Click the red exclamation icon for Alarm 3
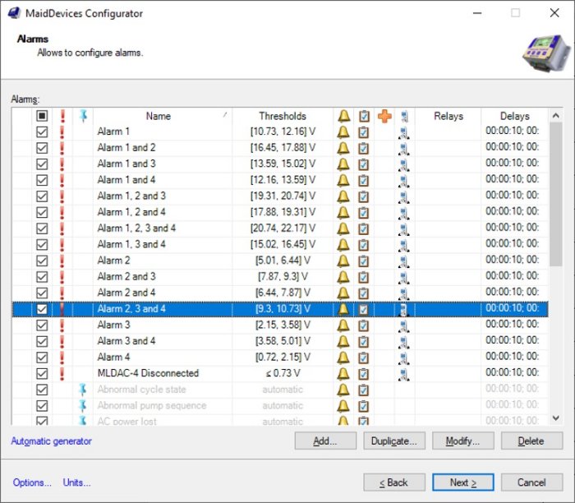 [x=62, y=325]
